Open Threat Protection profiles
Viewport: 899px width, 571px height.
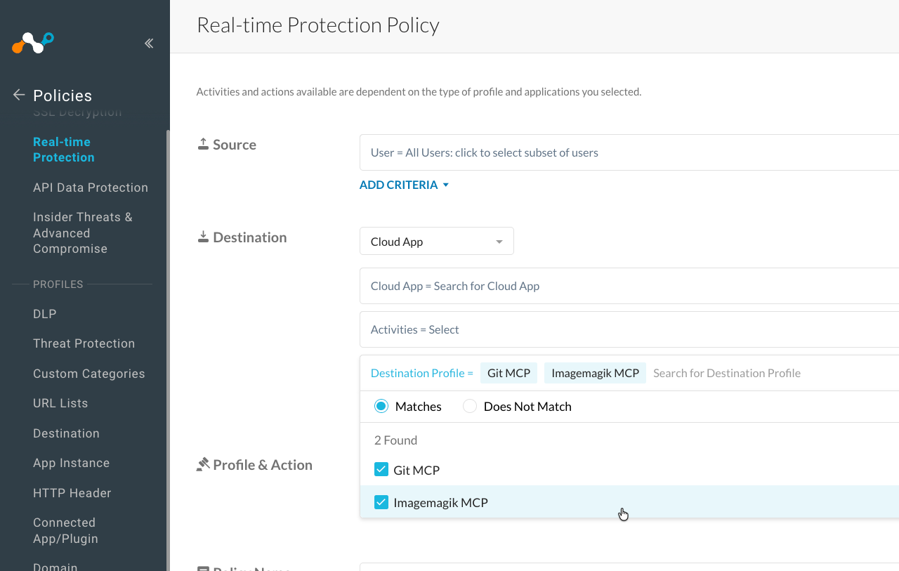pos(84,343)
